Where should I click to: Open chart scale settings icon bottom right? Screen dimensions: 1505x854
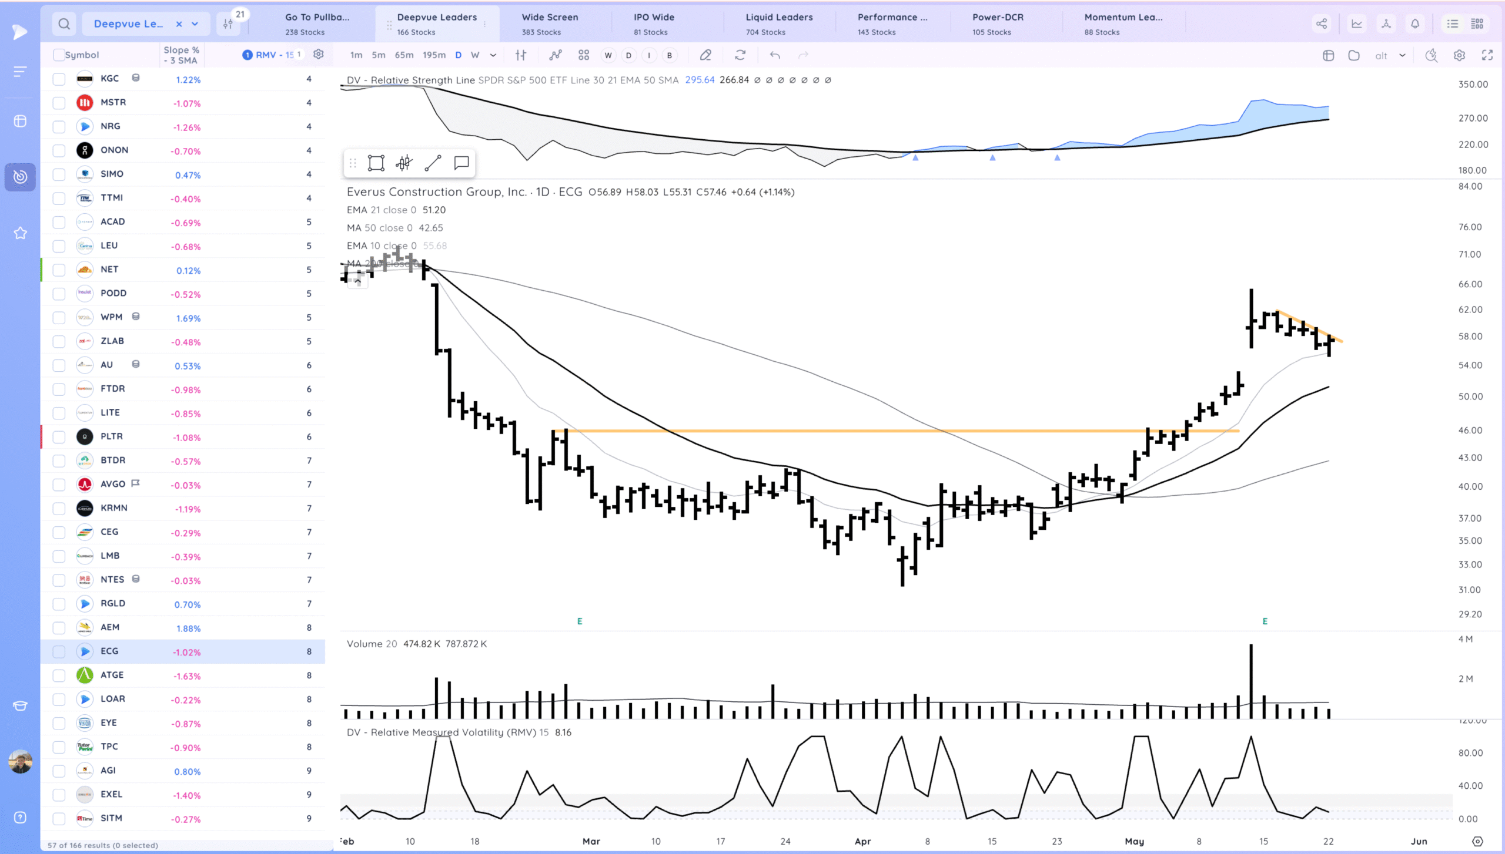(1477, 841)
